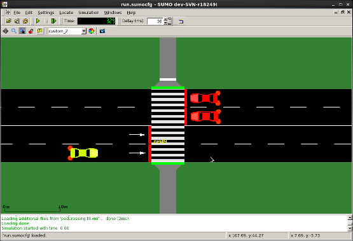Click the magnifier locate icon
Image resolution: width=353 pixels, height=241 pixels.
[14, 31]
